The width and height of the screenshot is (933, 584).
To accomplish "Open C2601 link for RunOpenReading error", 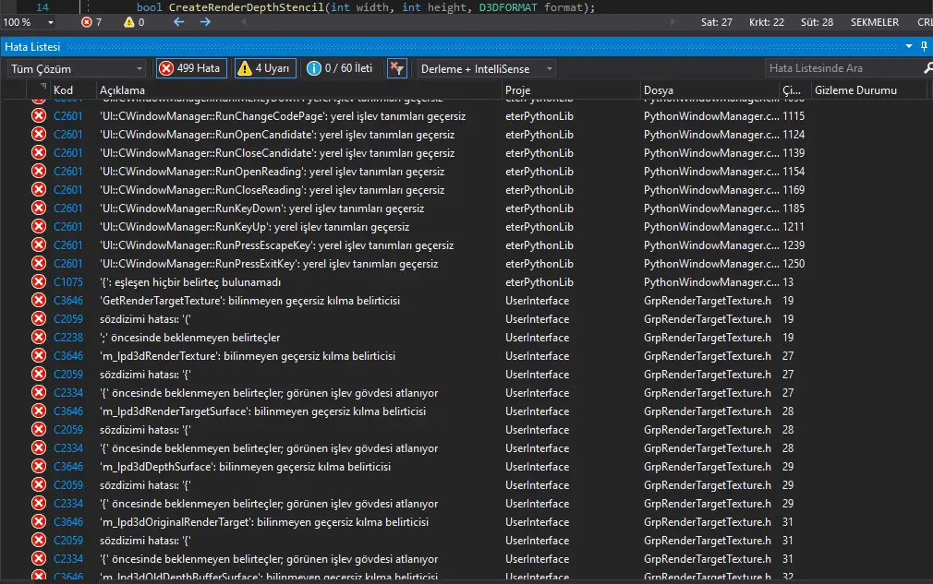I will [67, 172].
